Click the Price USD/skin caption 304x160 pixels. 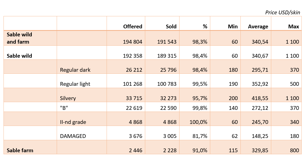click(283, 13)
